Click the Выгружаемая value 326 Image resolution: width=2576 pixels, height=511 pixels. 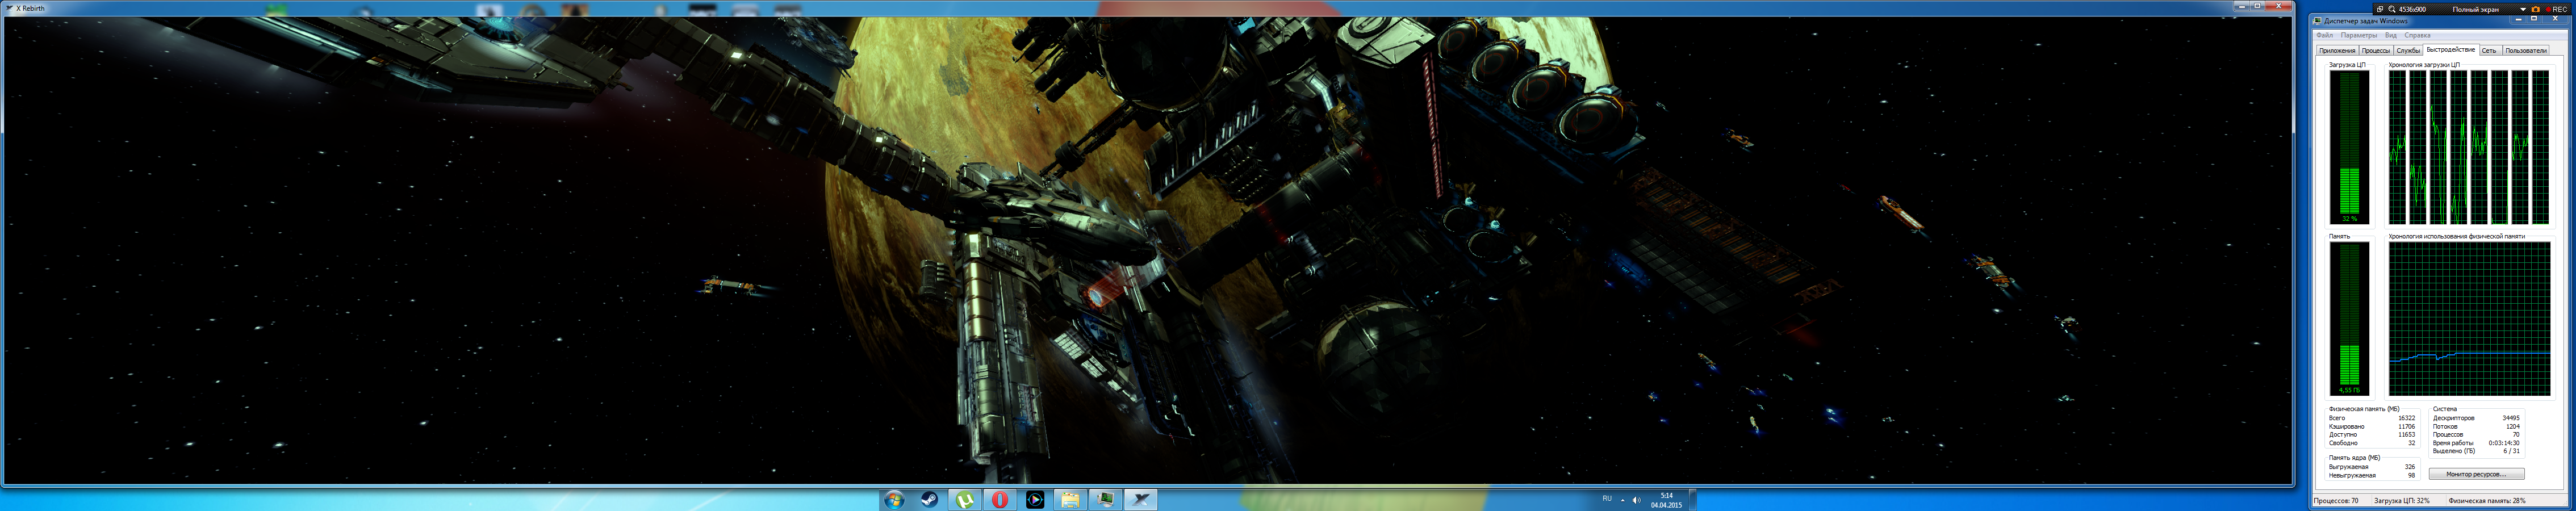(2409, 467)
